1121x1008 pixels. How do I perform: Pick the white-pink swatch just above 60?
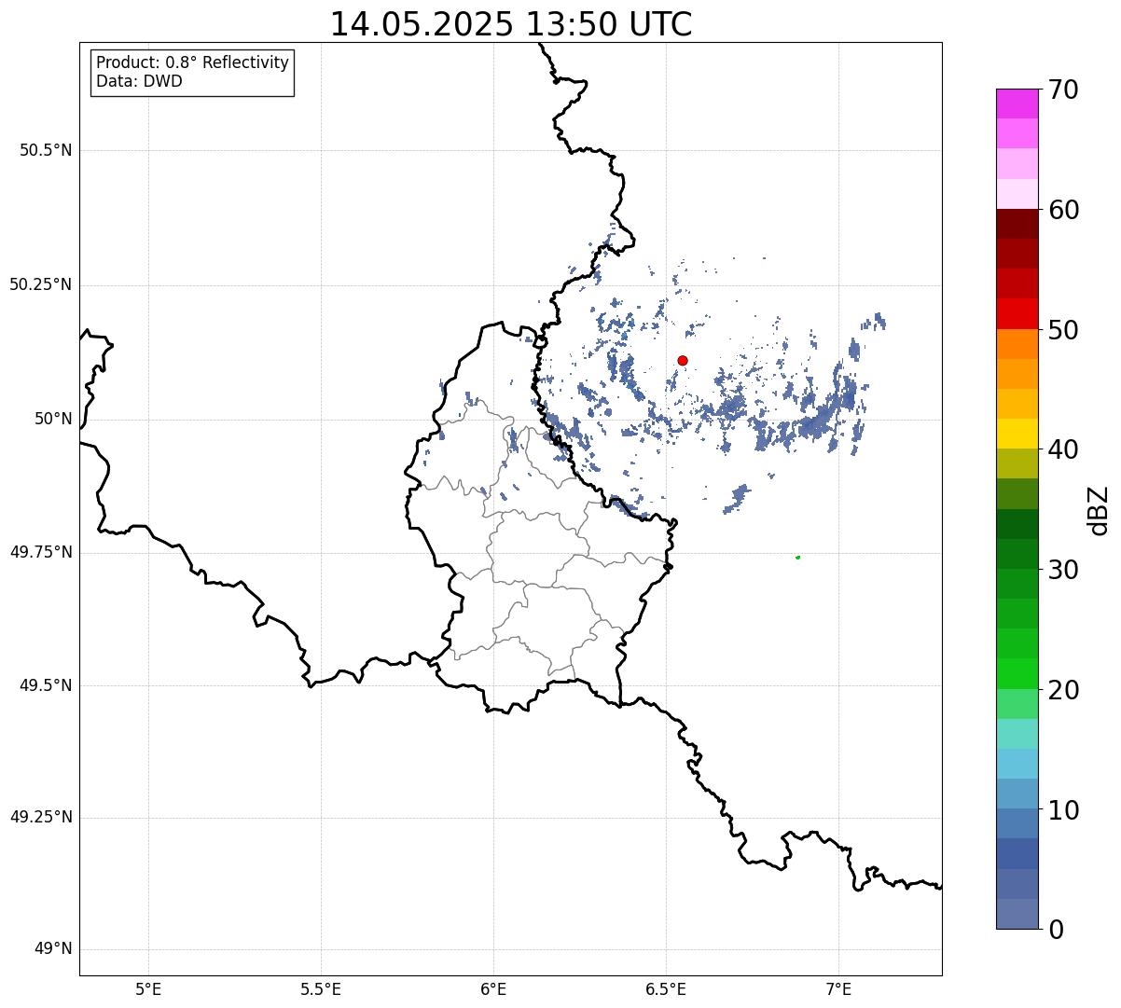click(x=1017, y=194)
